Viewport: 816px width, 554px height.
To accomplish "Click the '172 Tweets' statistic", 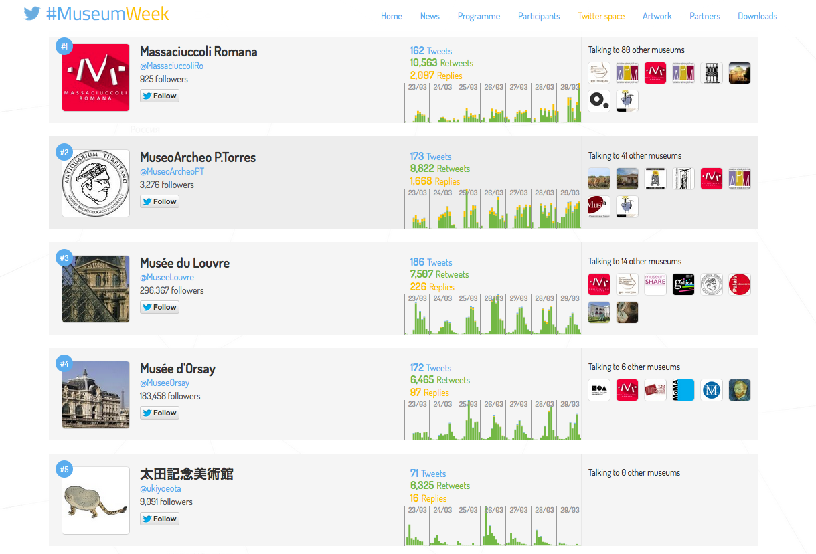I will (x=431, y=368).
